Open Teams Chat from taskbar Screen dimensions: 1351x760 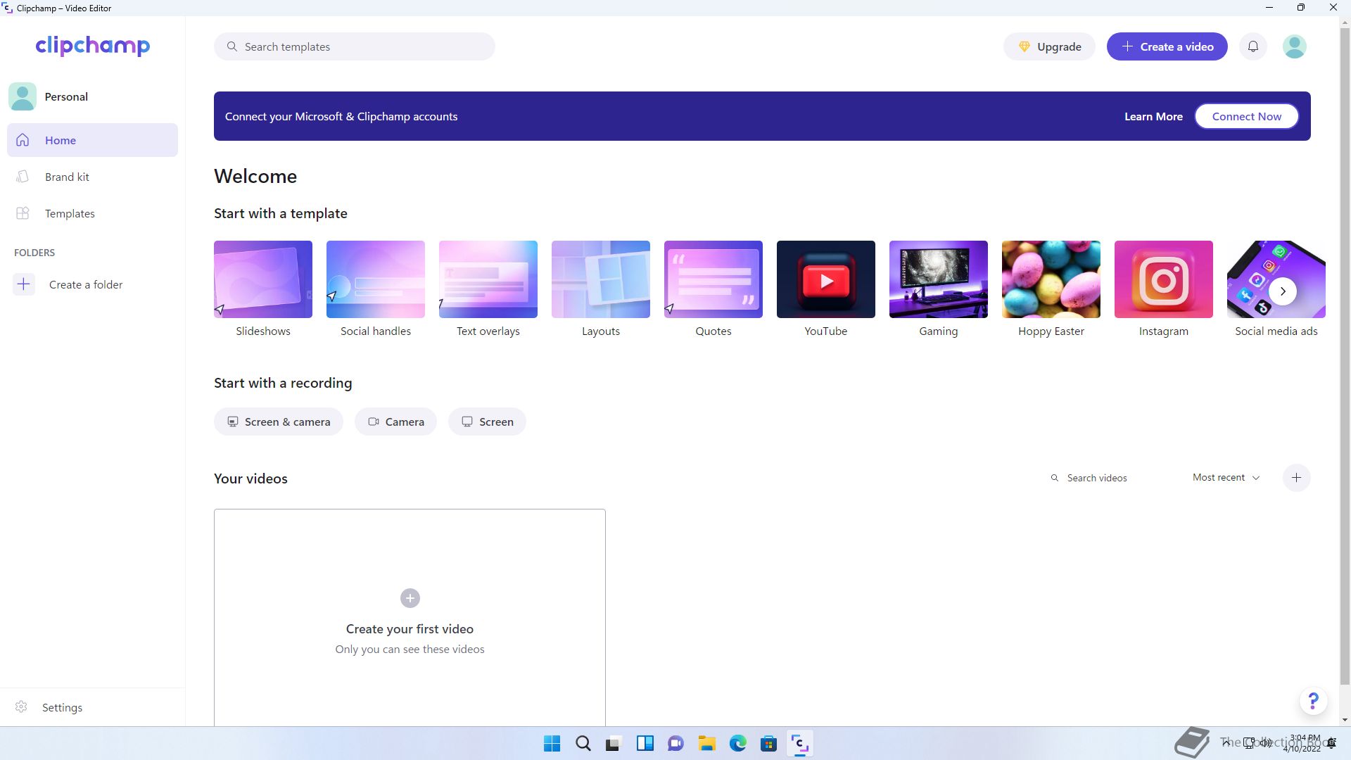point(675,743)
